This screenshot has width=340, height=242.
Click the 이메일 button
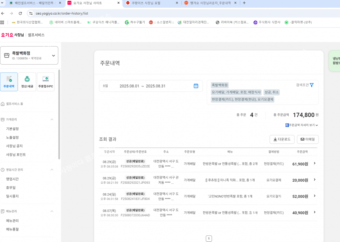tap(308, 139)
